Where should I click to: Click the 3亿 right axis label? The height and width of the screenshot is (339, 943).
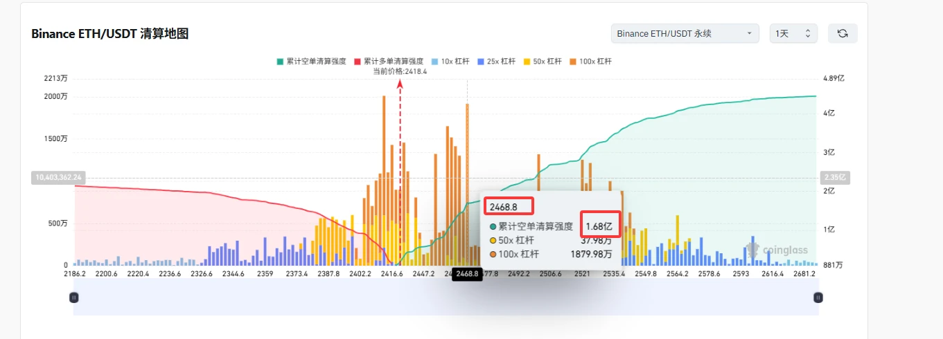(831, 152)
